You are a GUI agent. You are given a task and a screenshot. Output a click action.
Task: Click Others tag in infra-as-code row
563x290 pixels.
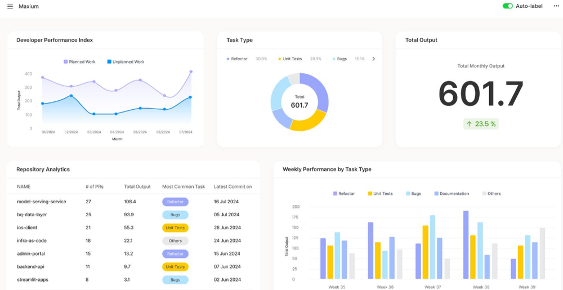tap(175, 240)
